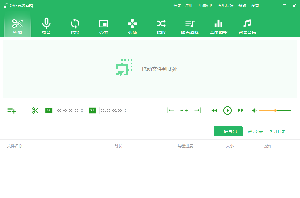Select the 噪声消除 noise removal tool
The width and height of the screenshot is (300, 198).
[190, 26]
